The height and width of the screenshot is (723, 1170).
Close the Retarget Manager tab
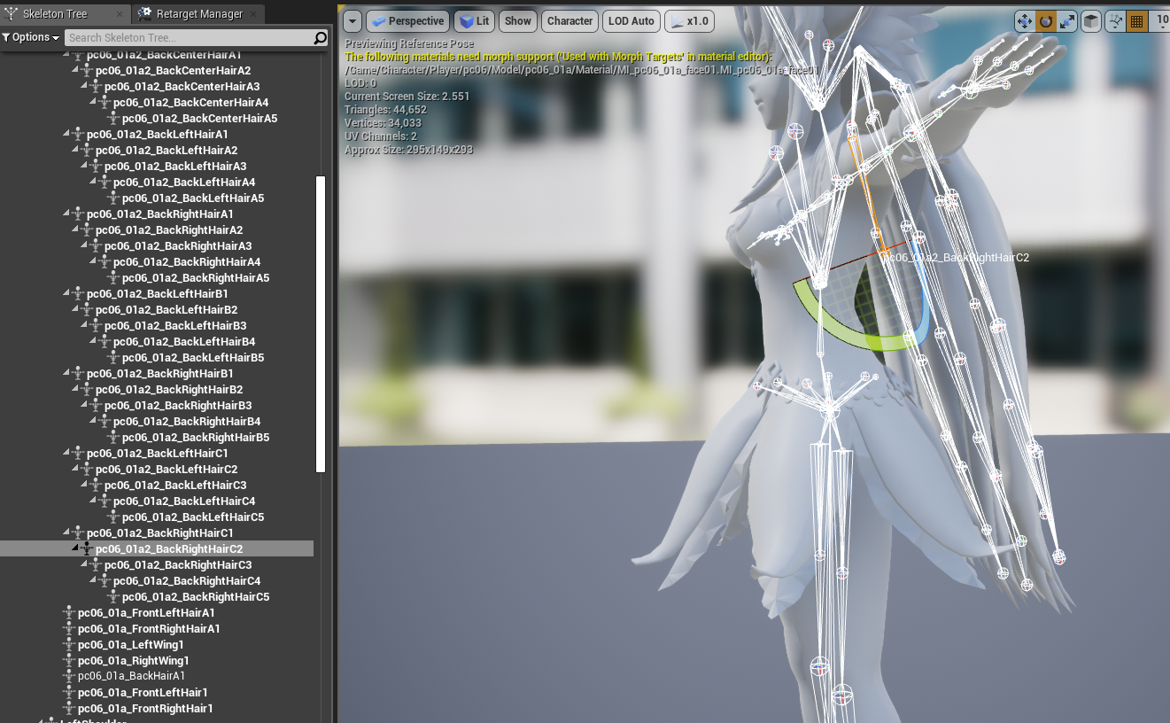(x=253, y=14)
